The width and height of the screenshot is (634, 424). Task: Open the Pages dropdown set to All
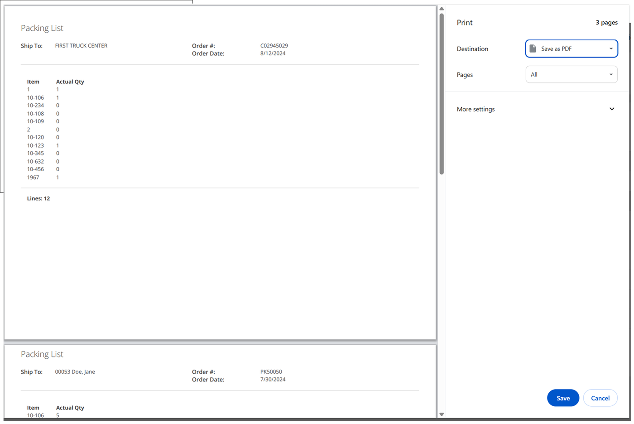(571, 74)
